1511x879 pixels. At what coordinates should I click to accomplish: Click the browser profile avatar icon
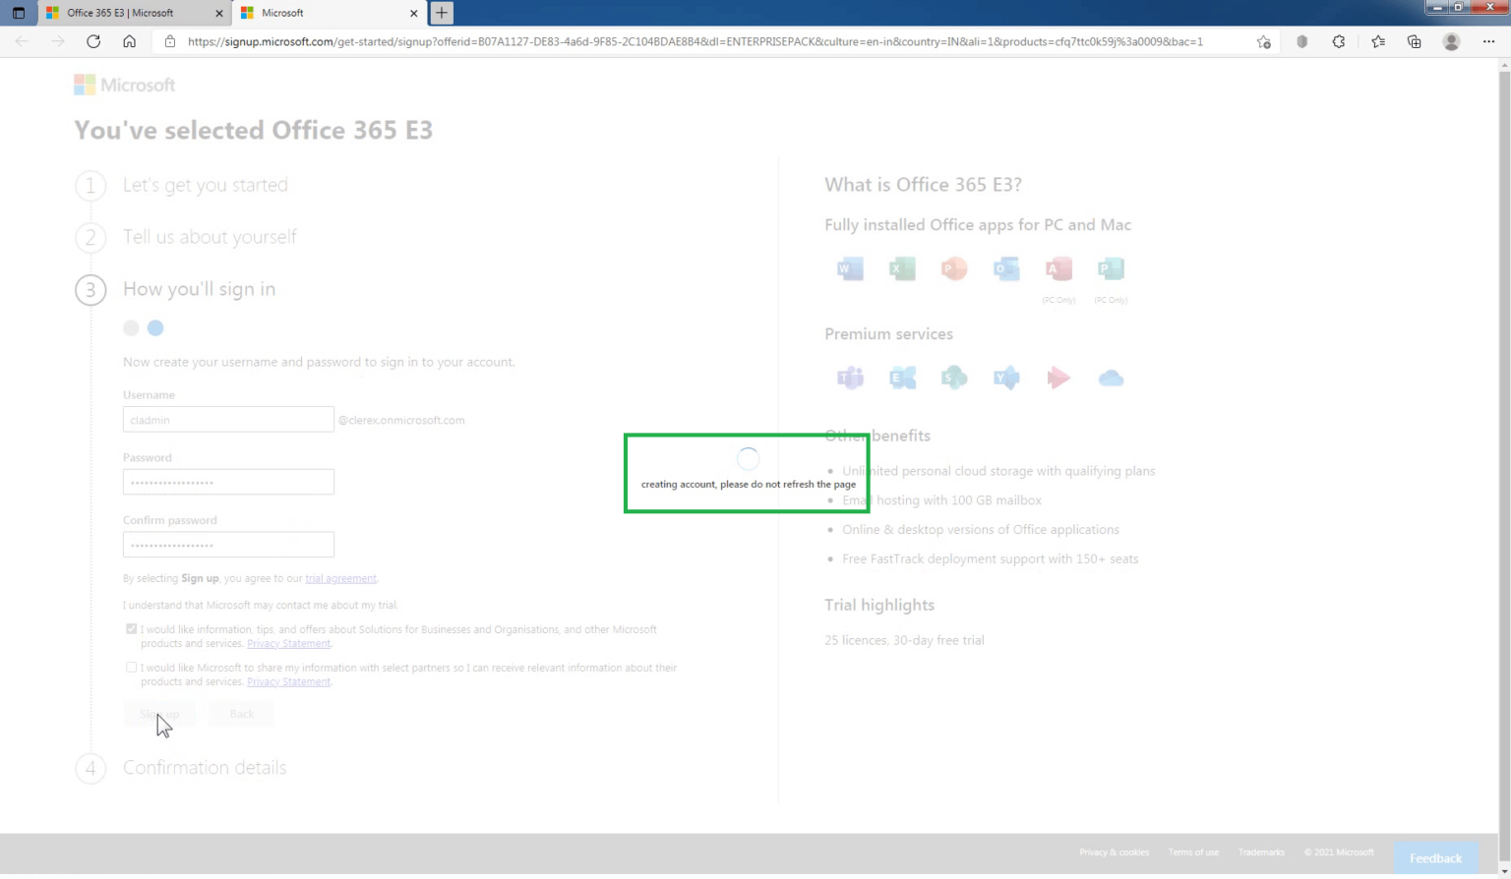(1450, 41)
